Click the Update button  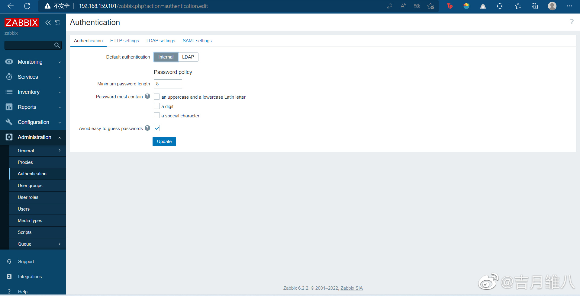[x=164, y=142]
